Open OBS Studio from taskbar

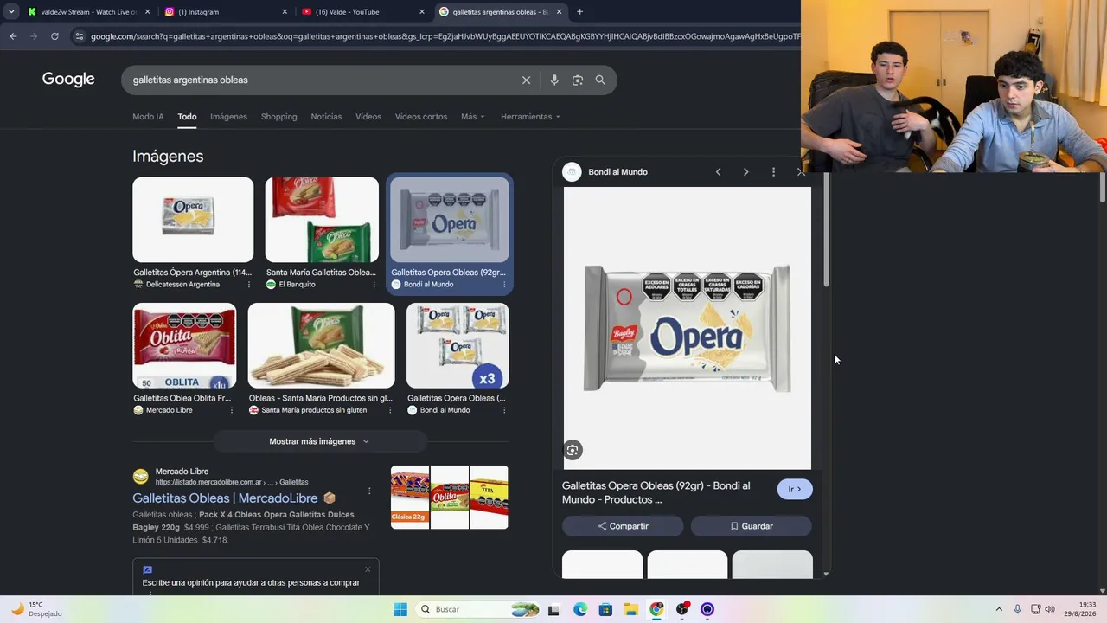(x=682, y=609)
